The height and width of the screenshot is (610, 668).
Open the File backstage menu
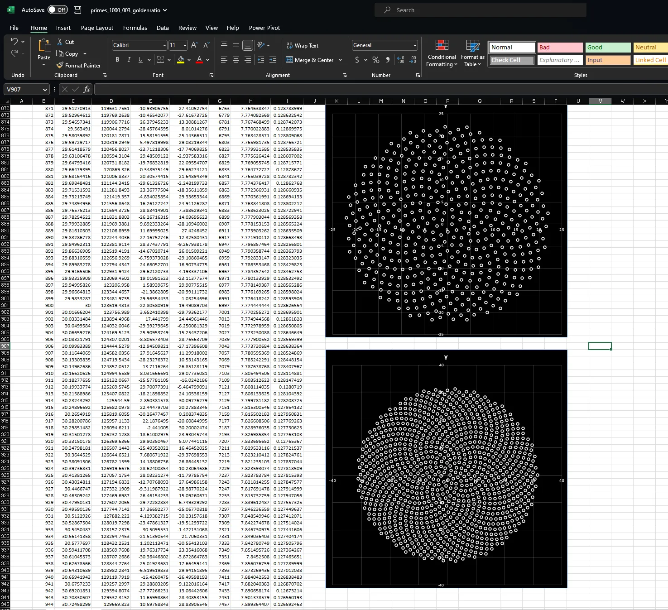tap(14, 28)
